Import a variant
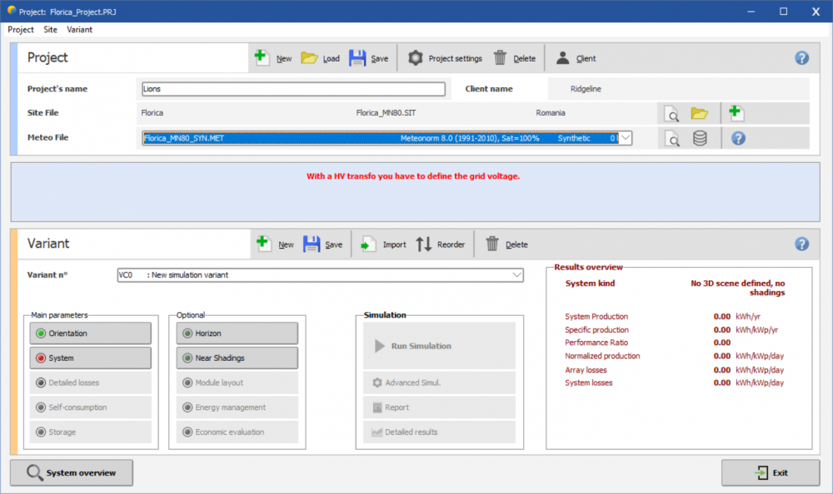 368,244
